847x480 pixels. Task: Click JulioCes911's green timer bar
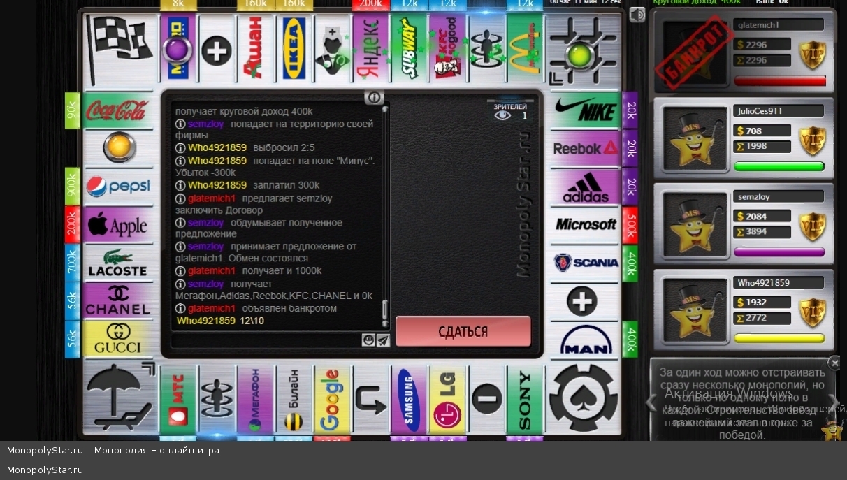(779, 166)
